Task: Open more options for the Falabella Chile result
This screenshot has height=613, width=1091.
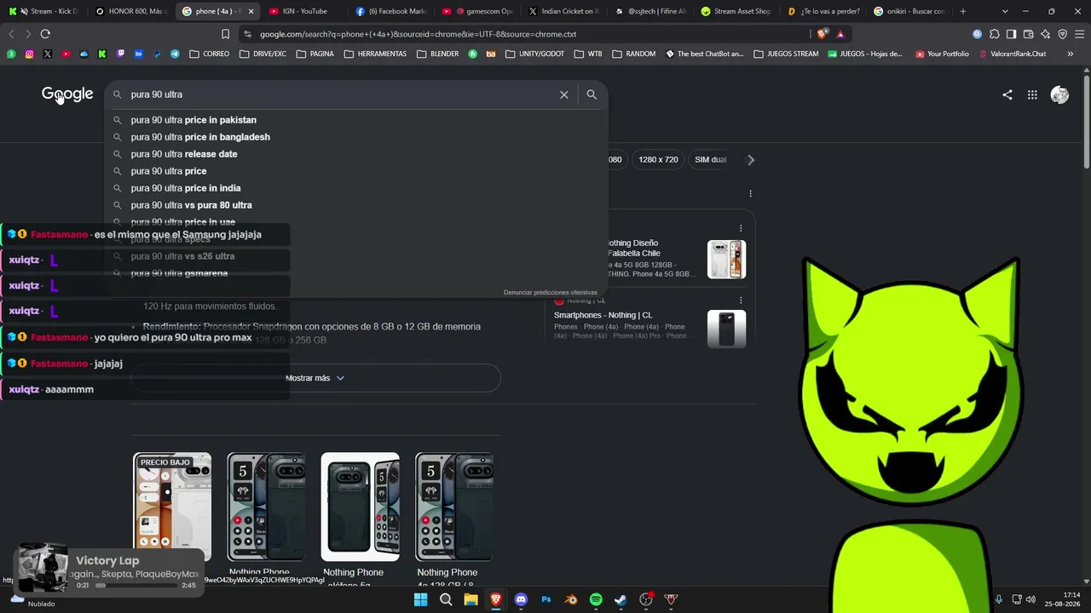Action: [x=741, y=228]
